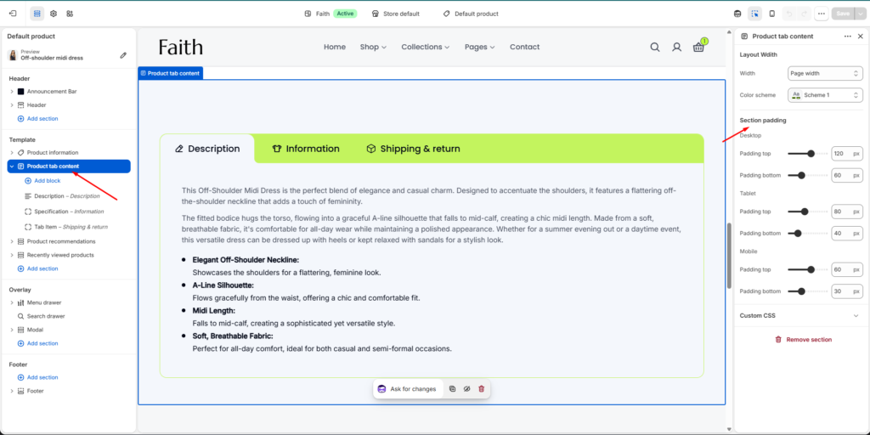Switch to mobile preview icon
The image size is (870, 435).
tap(771, 14)
